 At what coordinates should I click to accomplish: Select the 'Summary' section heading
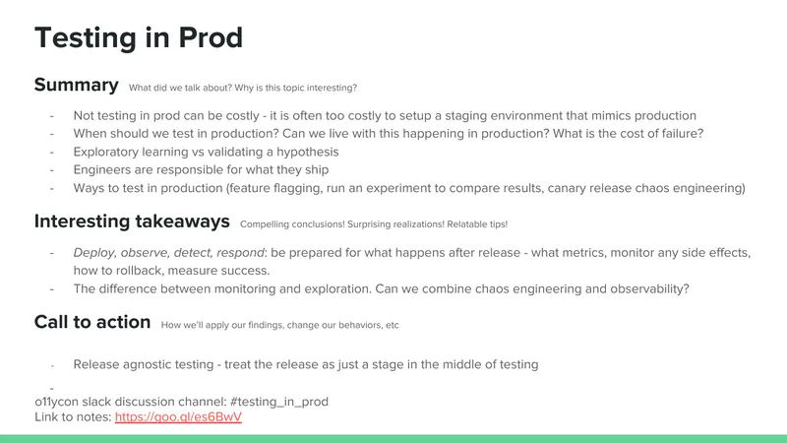(x=77, y=85)
